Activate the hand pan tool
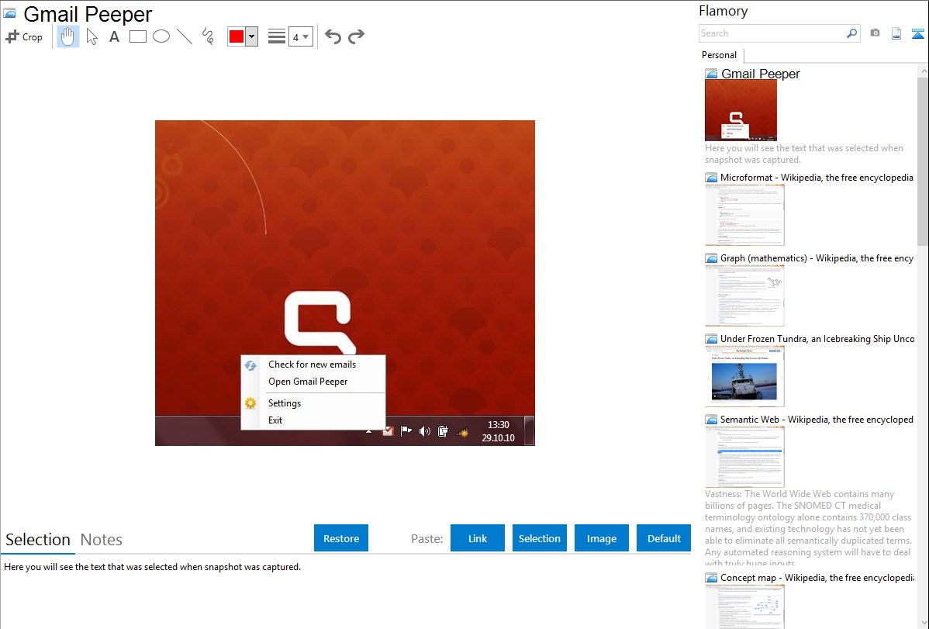Screen dimensions: 929x629 click(x=67, y=36)
